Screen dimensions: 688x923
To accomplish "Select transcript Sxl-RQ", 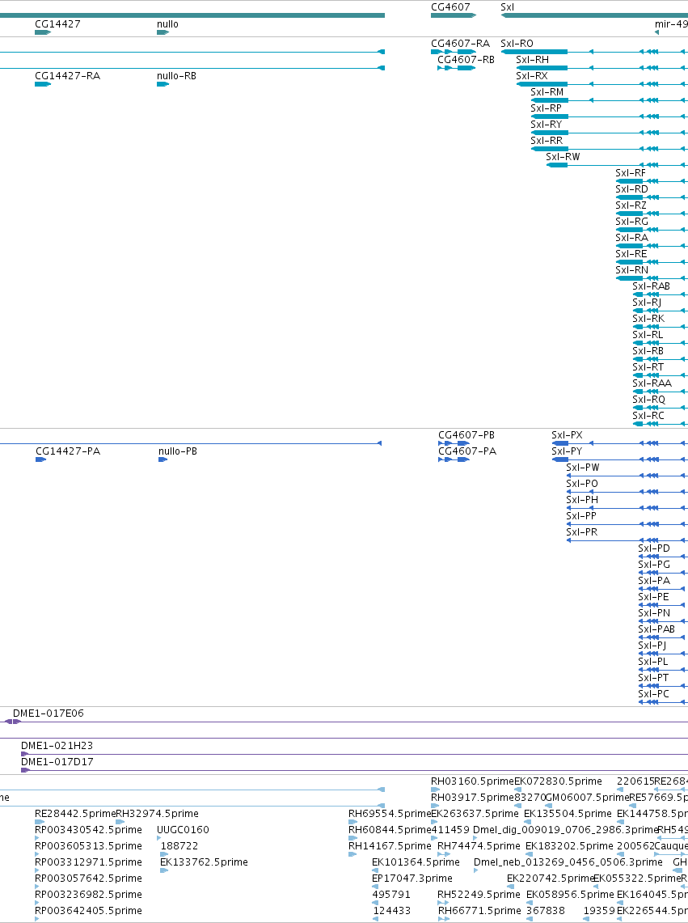I will (x=648, y=400).
